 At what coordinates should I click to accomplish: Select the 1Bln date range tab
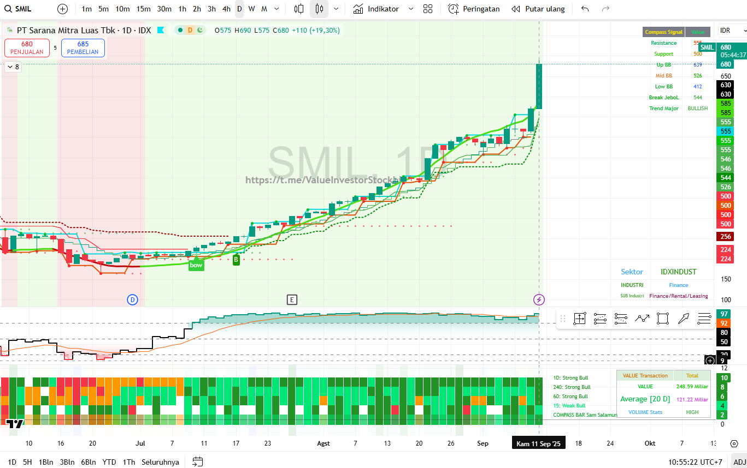[x=46, y=462]
